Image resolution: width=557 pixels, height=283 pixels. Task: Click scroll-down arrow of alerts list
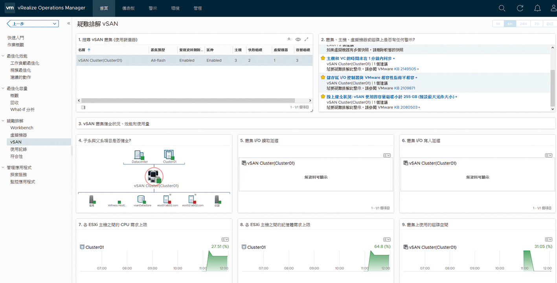click(553, 108)
